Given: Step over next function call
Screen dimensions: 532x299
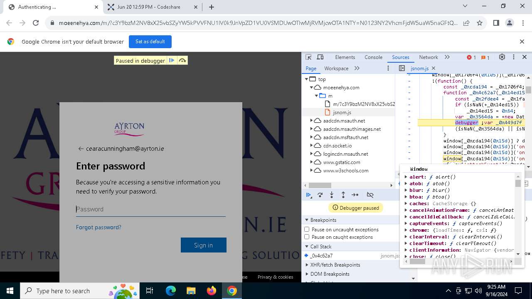Looking at the screenshot, I should click(320, 195).
